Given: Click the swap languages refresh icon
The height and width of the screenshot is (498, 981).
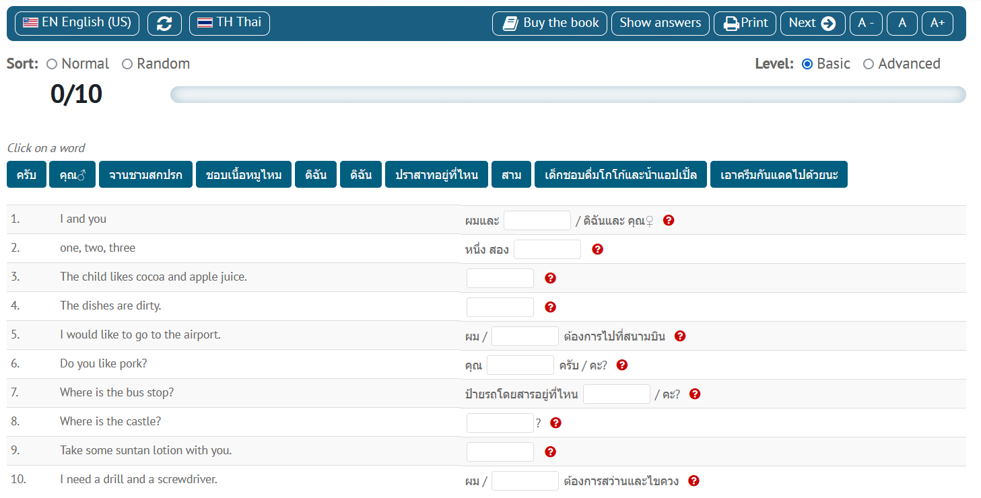Looking at the screenshot, I should point(164,24).
